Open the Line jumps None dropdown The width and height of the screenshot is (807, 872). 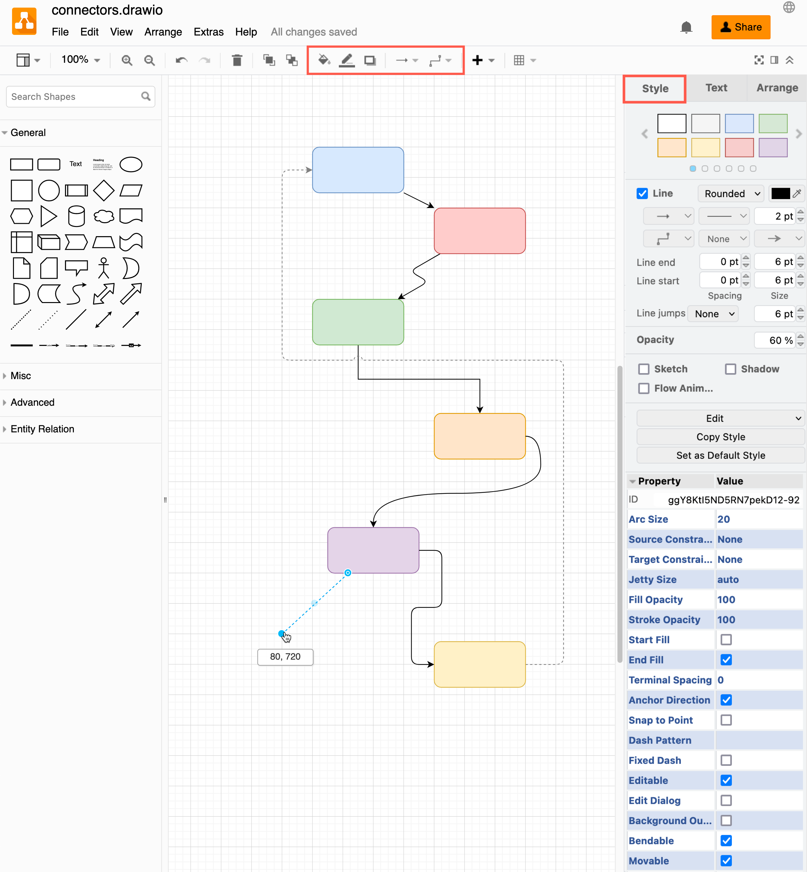[x=713, y=313]
